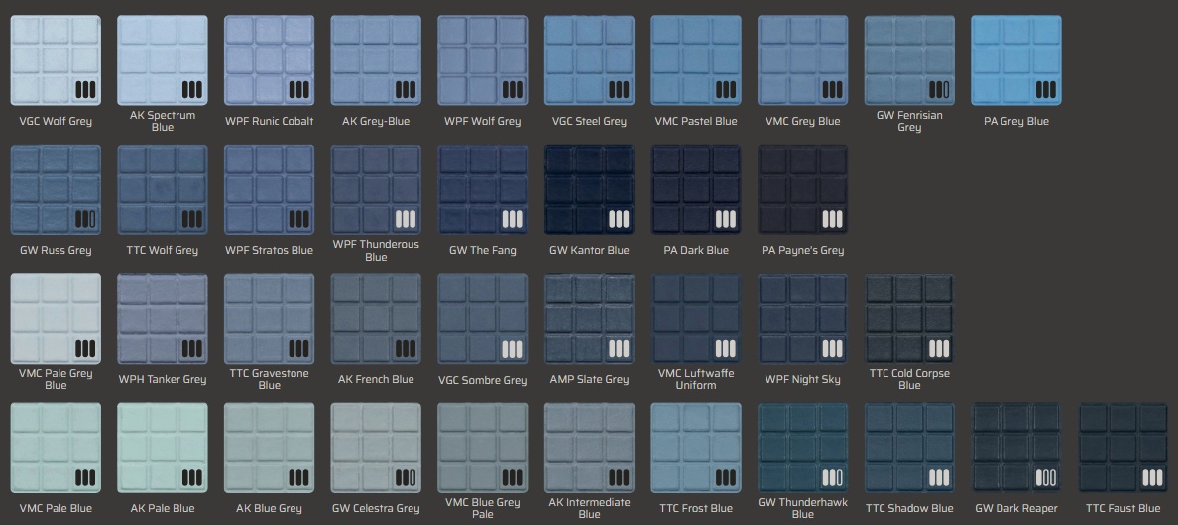Select the GW The Fang swatch
Screen dimensions: 1178x525
coord(482,190)
